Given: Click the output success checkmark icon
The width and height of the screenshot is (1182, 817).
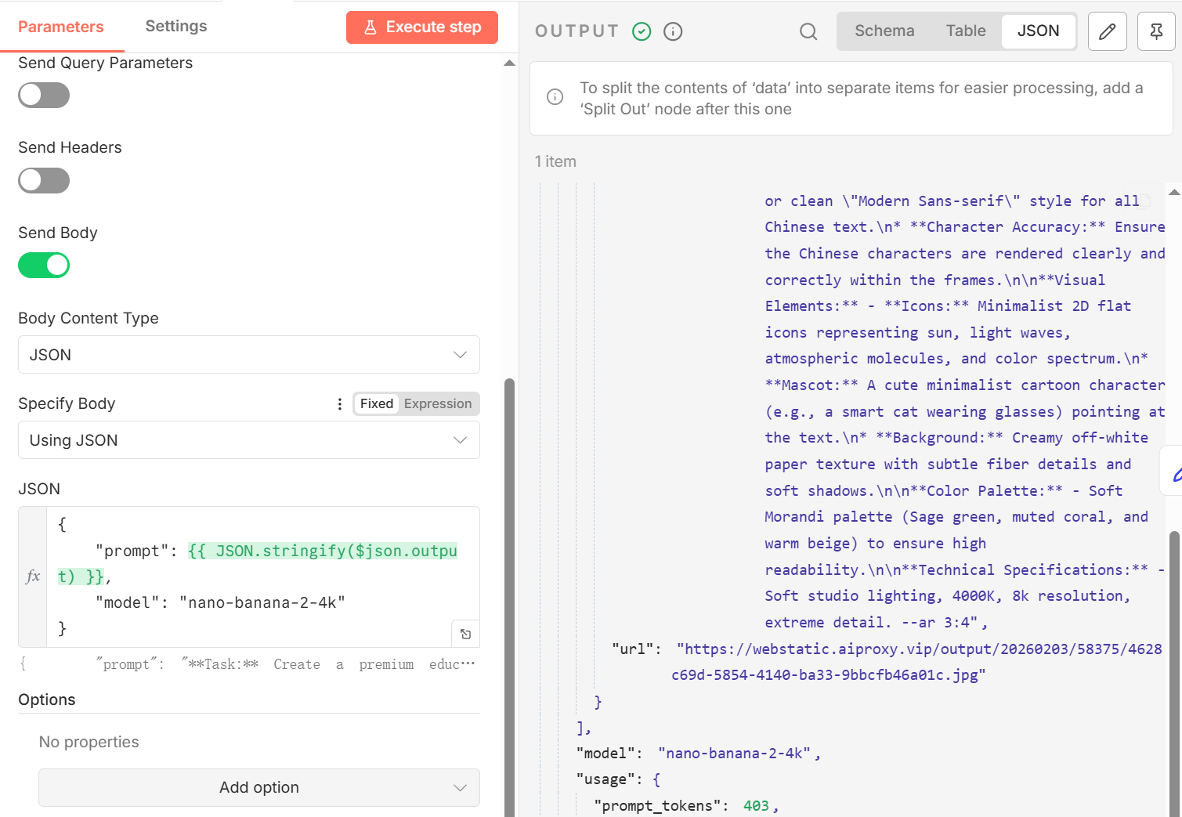Looking at the screenshot, I should [642, 31].
